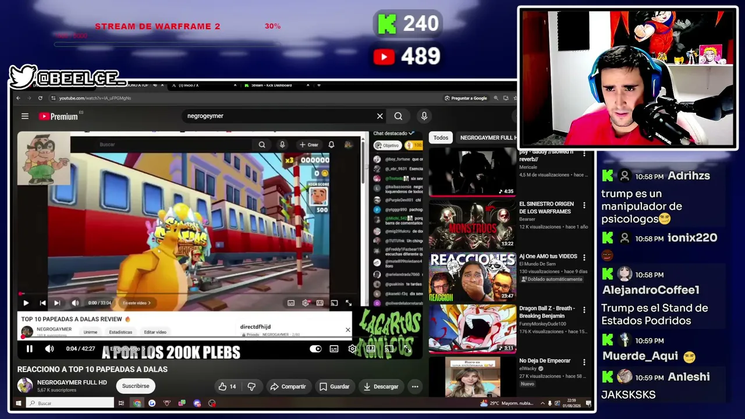Open options for El Siniestro Origen video
745x419 pixels.
[584, 205]
